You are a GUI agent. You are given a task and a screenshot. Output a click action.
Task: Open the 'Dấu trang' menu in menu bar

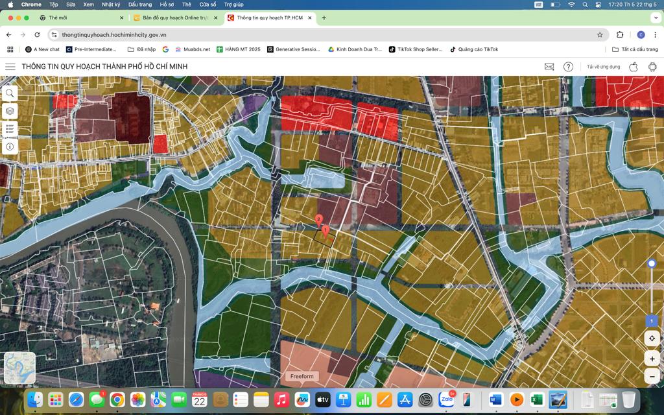coord(140,5)
